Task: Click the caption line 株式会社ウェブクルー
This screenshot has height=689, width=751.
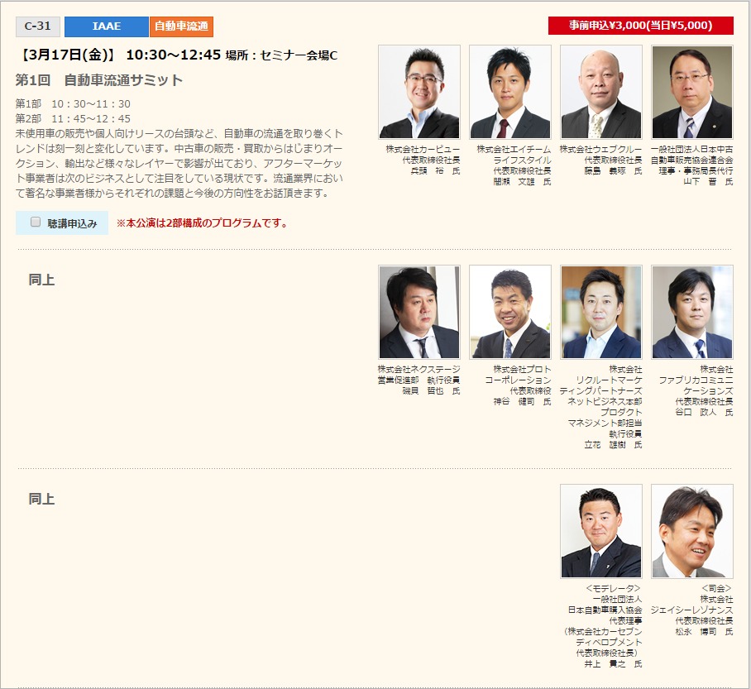Action: (600, 150)
